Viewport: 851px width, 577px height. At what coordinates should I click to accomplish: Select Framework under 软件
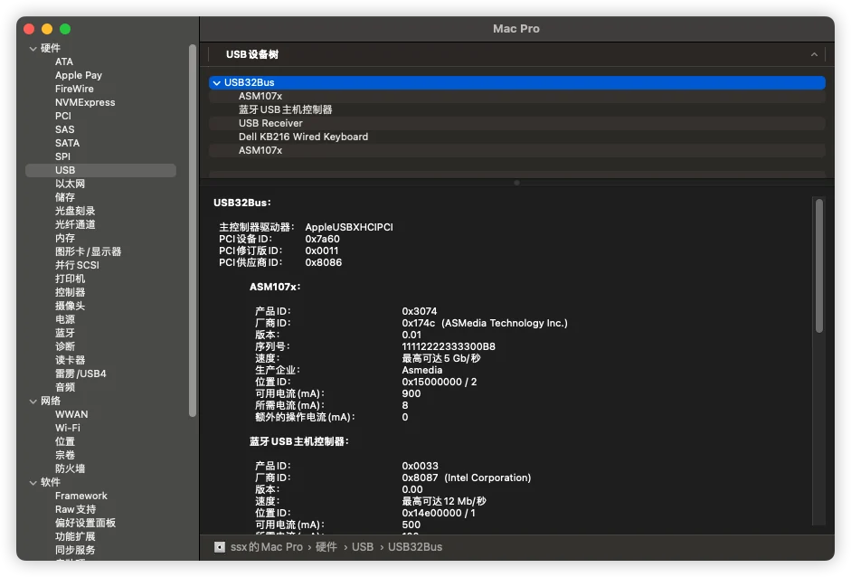(x=80, y=497)
